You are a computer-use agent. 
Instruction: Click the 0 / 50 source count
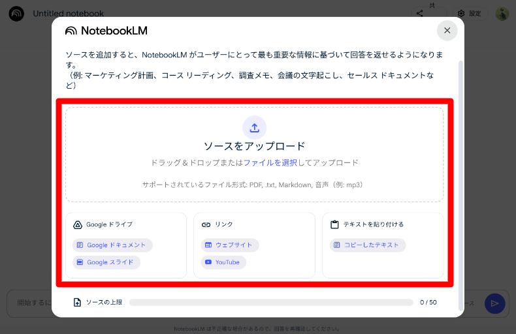tap(428, 303)
